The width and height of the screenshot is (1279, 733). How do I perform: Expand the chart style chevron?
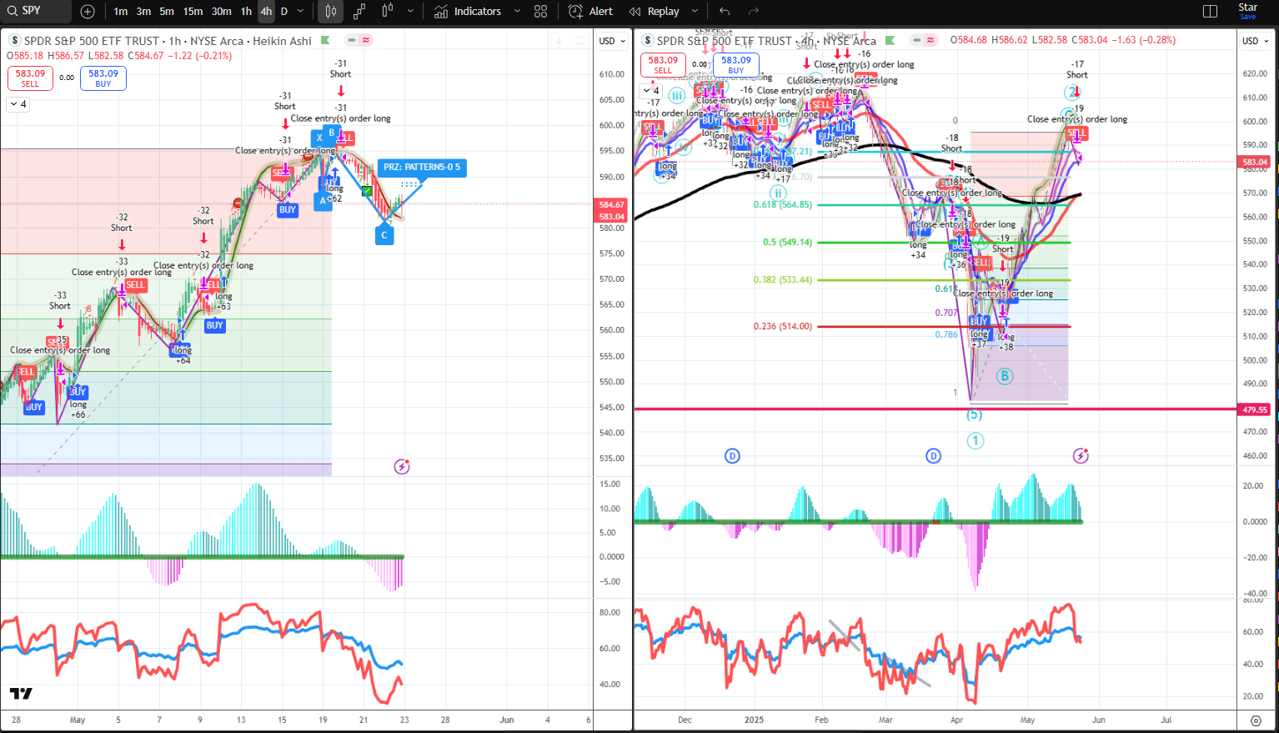click(411, 12)
